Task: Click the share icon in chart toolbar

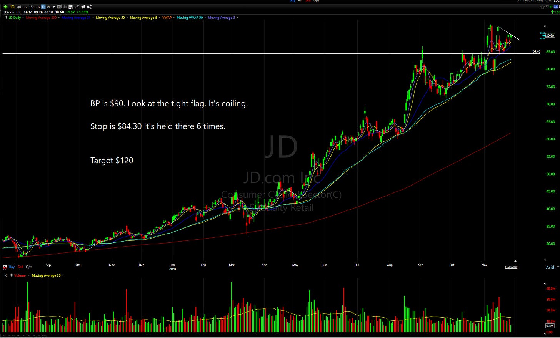Action: pyautogui.click(x=89, y=7)
